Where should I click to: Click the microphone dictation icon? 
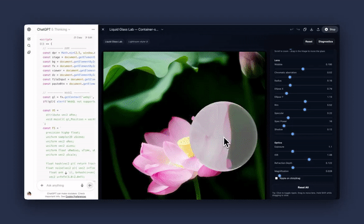82,185
